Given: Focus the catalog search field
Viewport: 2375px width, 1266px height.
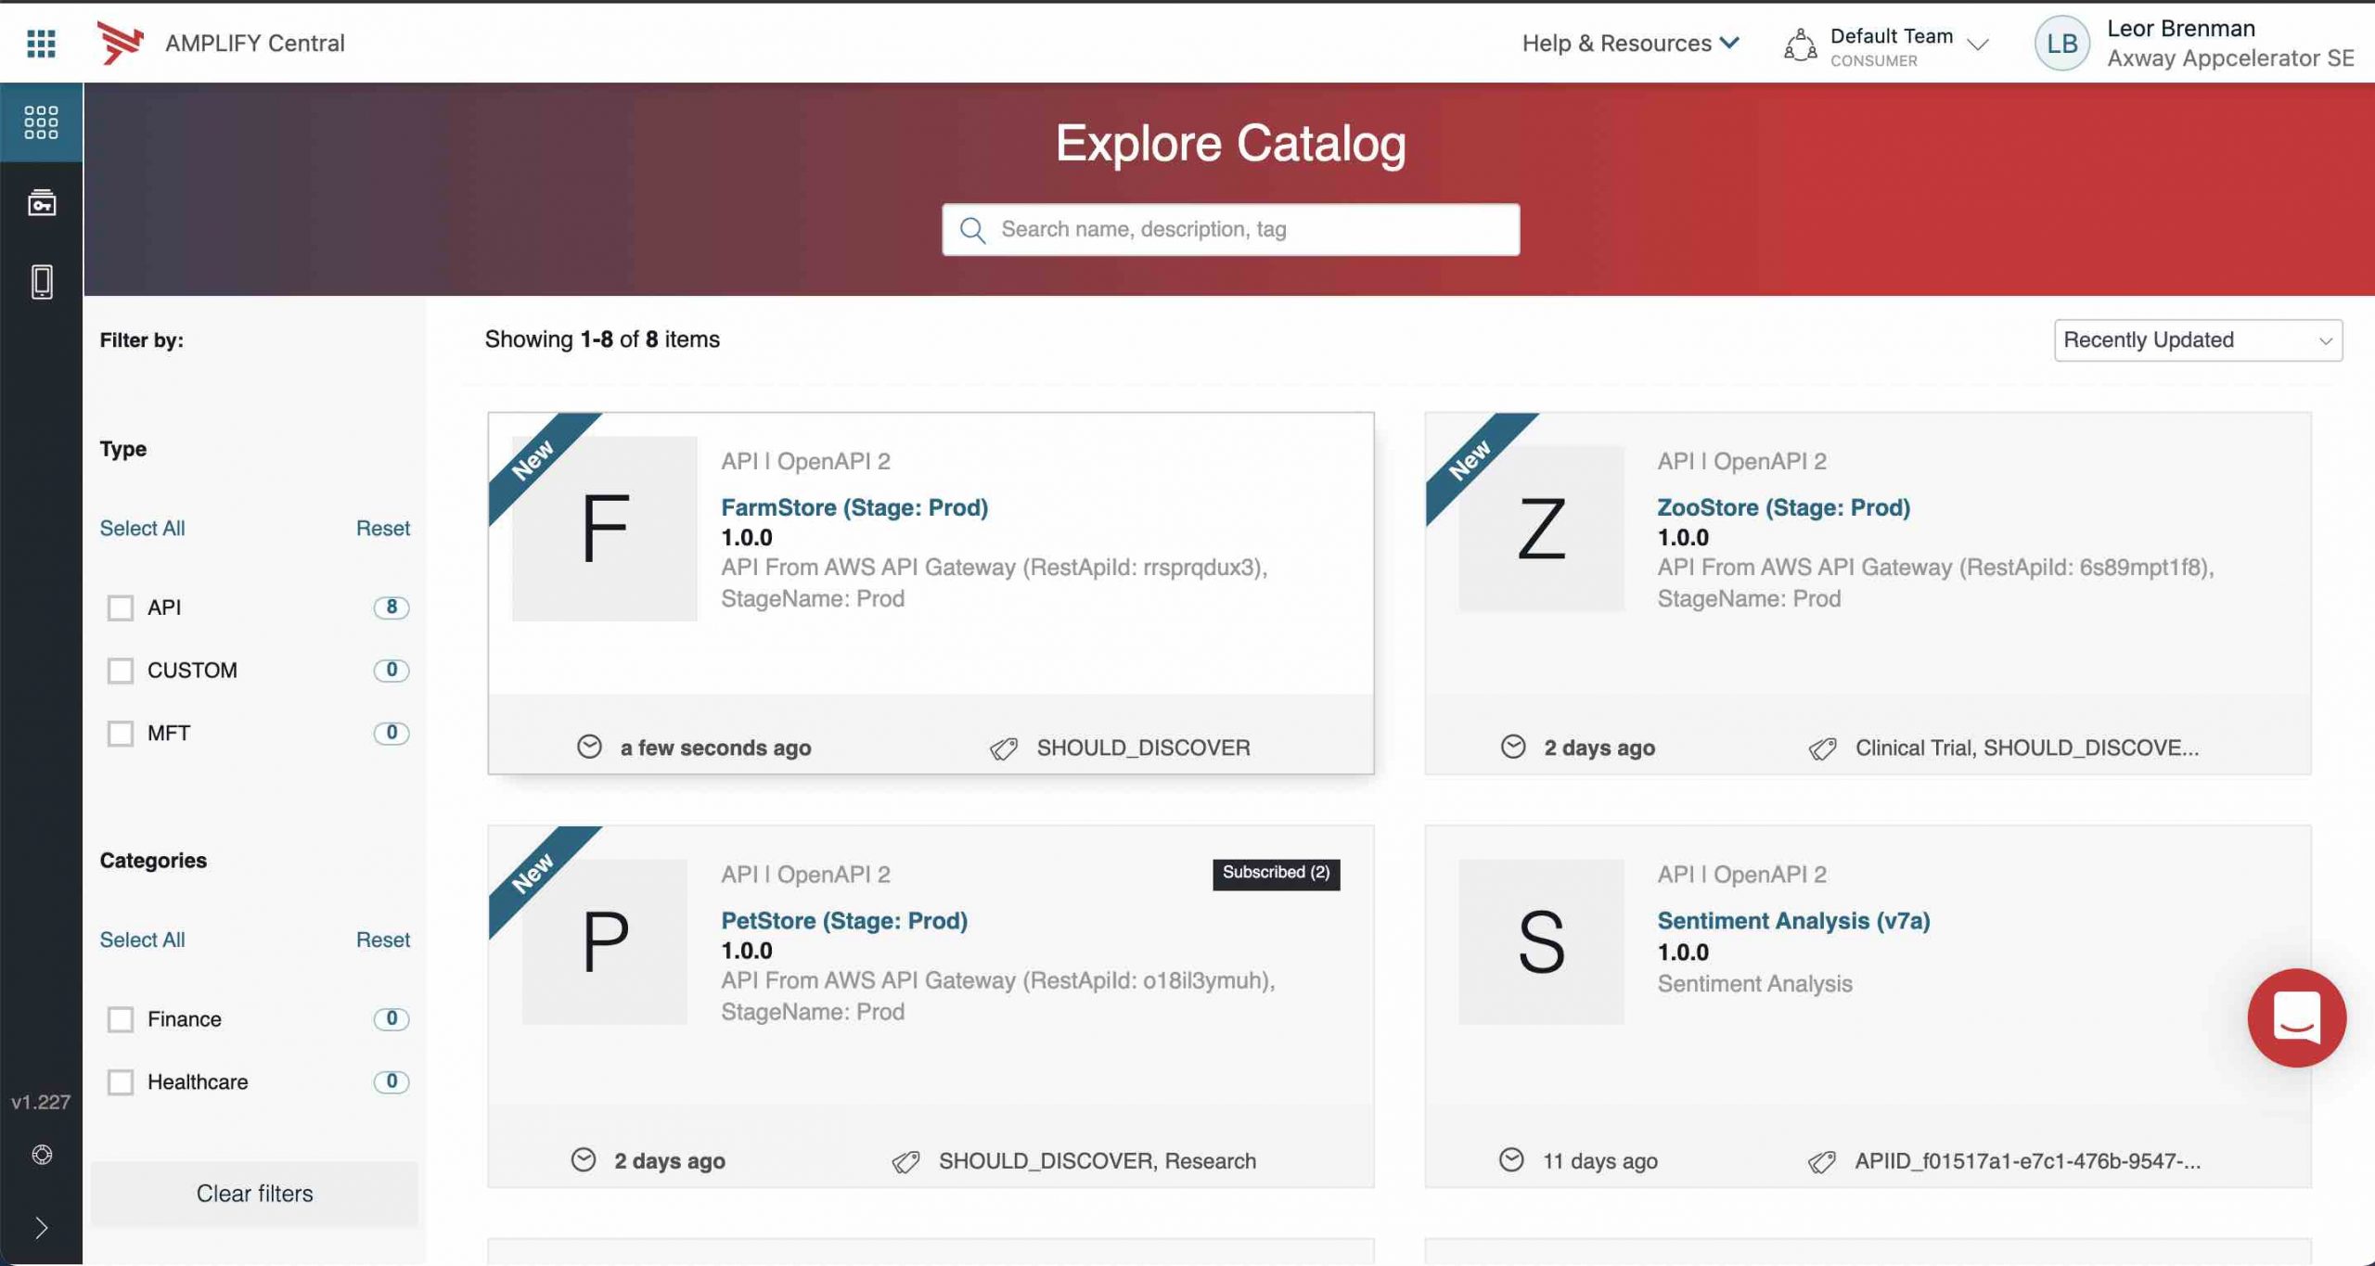Looking at the screenshot, I should pyautogui.click(x=1230, y=230).
